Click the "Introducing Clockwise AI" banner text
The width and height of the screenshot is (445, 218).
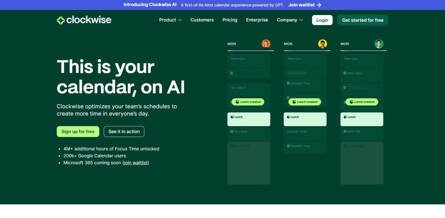150,5
